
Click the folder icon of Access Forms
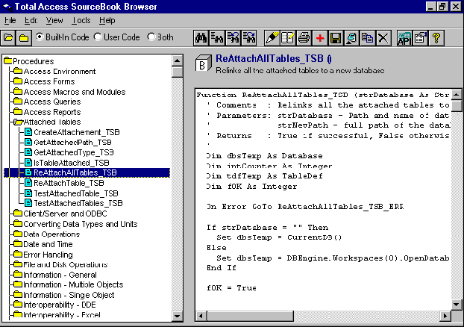18,81
